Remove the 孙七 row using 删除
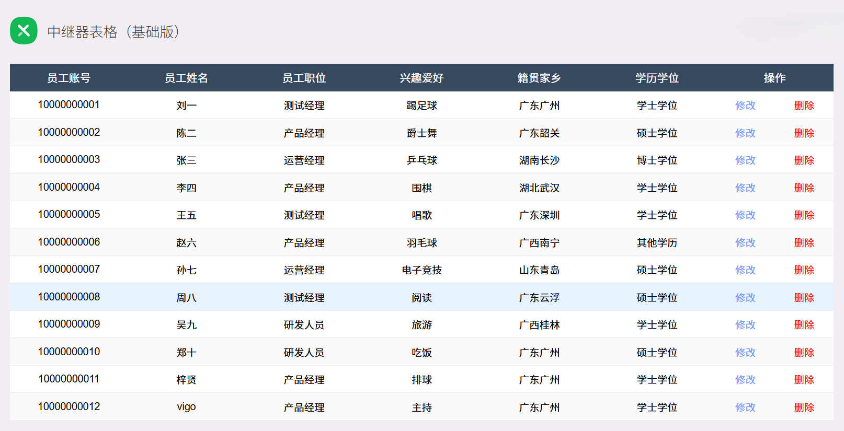This screenshot has width=844, height=431. tap(804, 270)
